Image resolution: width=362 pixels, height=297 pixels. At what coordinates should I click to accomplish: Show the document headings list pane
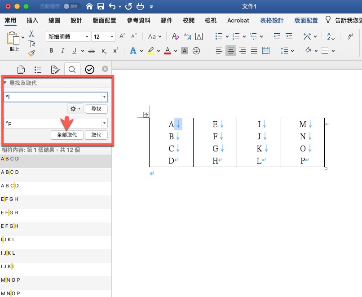click(38, 69)
